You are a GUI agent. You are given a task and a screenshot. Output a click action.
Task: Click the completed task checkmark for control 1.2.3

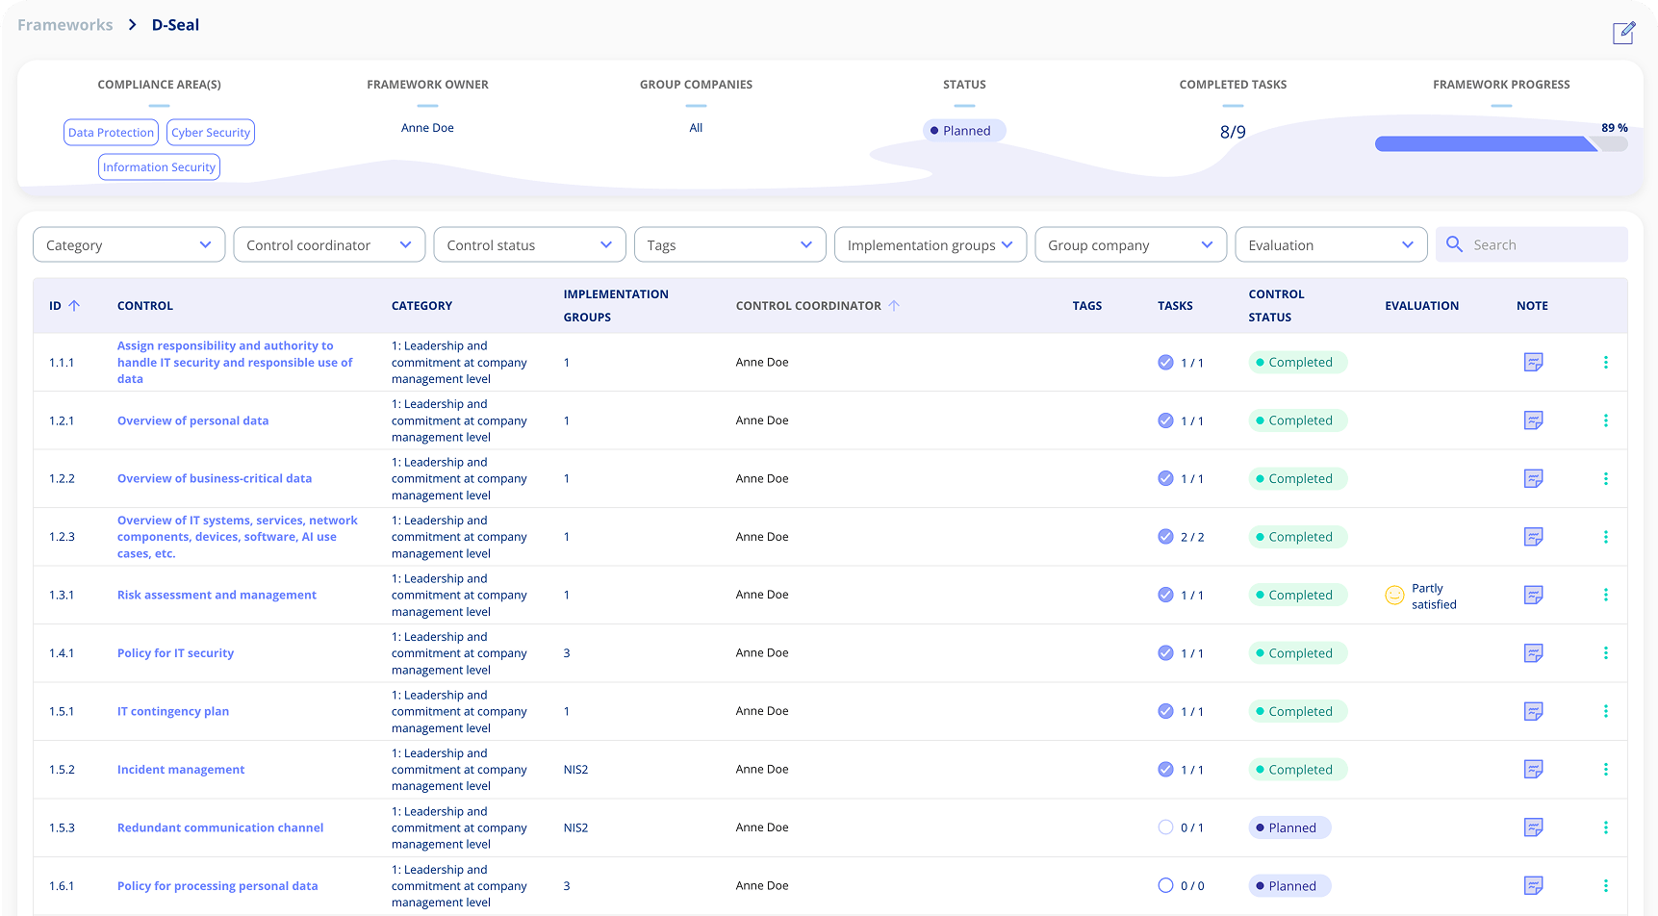(1164, 537)
